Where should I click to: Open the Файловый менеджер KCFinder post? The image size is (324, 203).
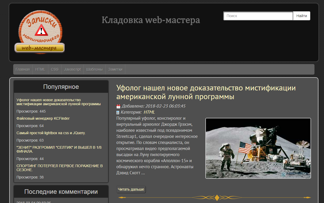point(43,119)
